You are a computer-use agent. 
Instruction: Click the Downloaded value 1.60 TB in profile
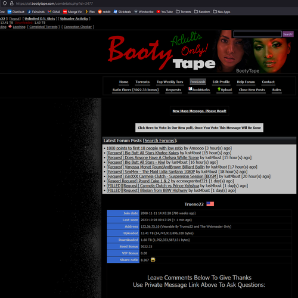pos(165,240)
